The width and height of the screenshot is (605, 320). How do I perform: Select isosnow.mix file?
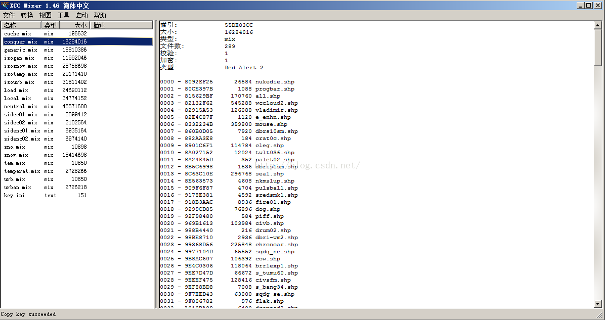click(77, 66)
